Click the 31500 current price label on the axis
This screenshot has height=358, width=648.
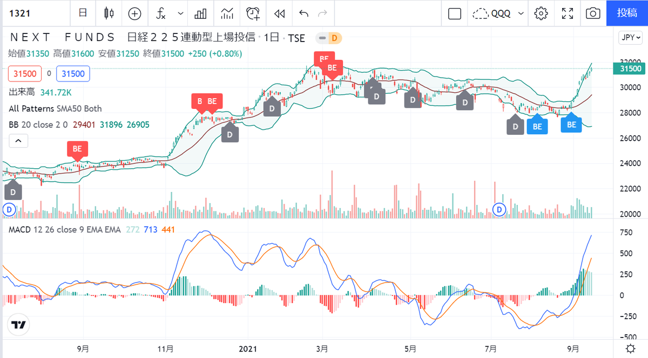pos(630,68)
